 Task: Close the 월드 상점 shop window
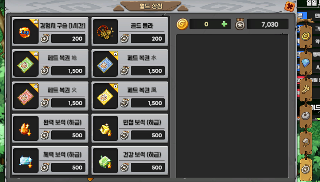[290, 6]
